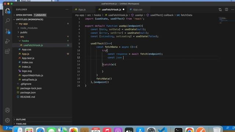Expand the Open Editors section
The width and height of the screenshot is (235, 132).
click(x=24, y=15)
